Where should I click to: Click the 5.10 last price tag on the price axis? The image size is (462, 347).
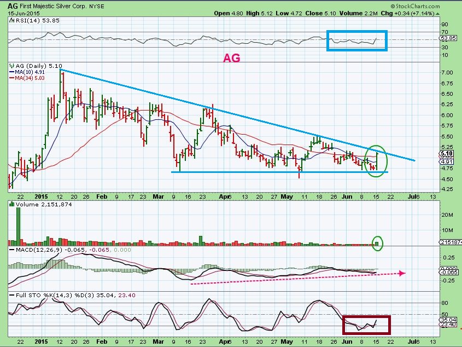tap(447, 153)
